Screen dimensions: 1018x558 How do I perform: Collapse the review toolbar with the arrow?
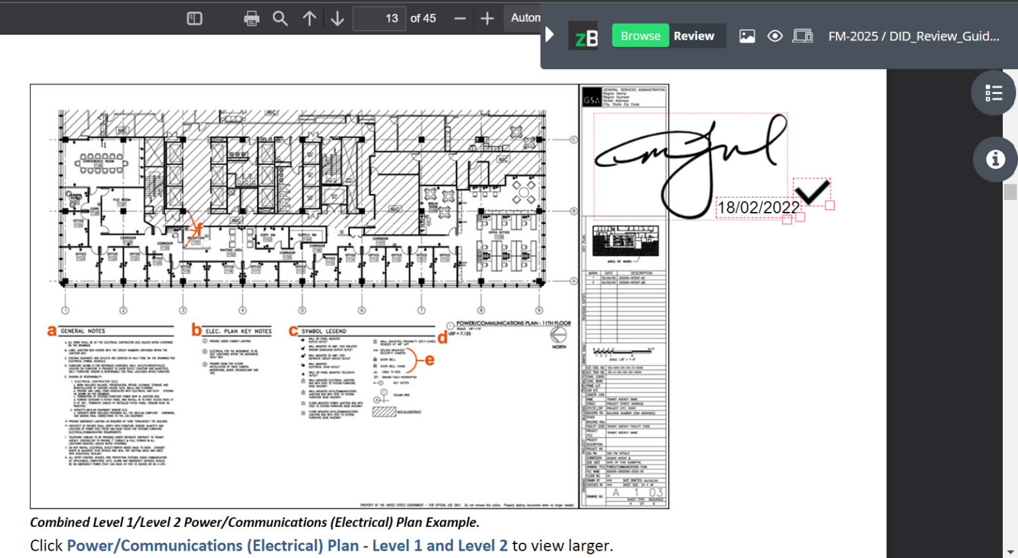(550, 34)
